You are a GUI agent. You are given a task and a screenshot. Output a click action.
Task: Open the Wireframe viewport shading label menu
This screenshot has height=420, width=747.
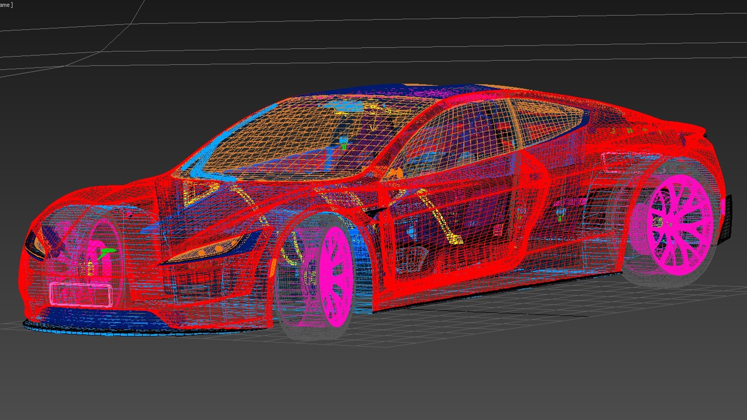click(x=6, y=5)
